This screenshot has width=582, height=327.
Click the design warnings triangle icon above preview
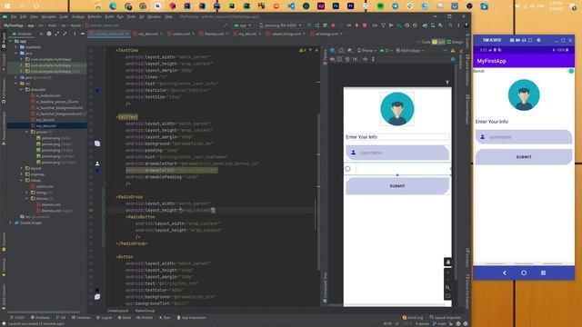coord(453,51)
